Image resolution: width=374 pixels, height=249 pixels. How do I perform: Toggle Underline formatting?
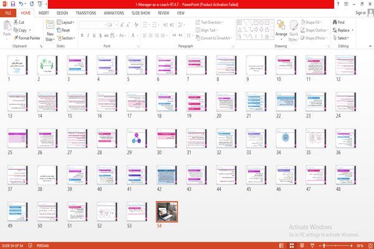point(94,36)
